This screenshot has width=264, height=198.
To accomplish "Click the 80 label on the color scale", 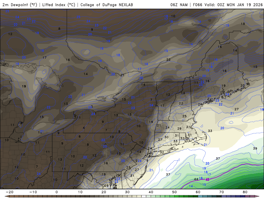I will point(245,192).
